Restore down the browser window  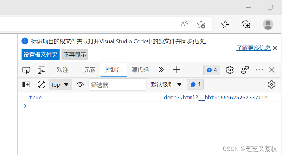click(270, 7)
